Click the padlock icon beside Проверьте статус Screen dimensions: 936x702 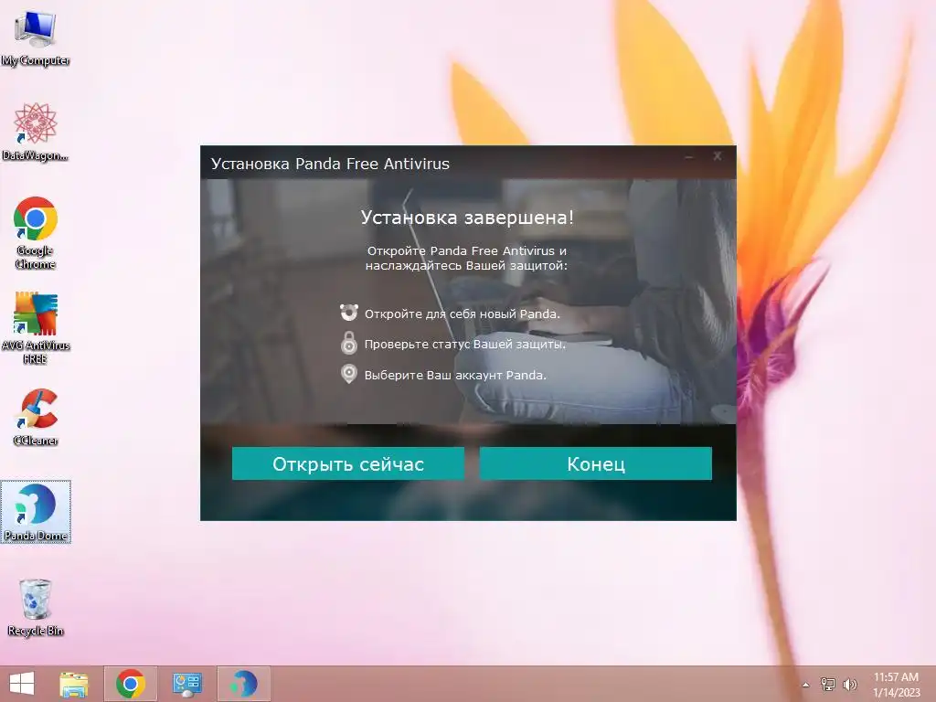(x=348, y=344)
